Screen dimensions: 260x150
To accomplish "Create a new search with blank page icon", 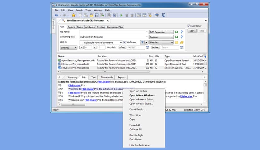I will [81, 15].
